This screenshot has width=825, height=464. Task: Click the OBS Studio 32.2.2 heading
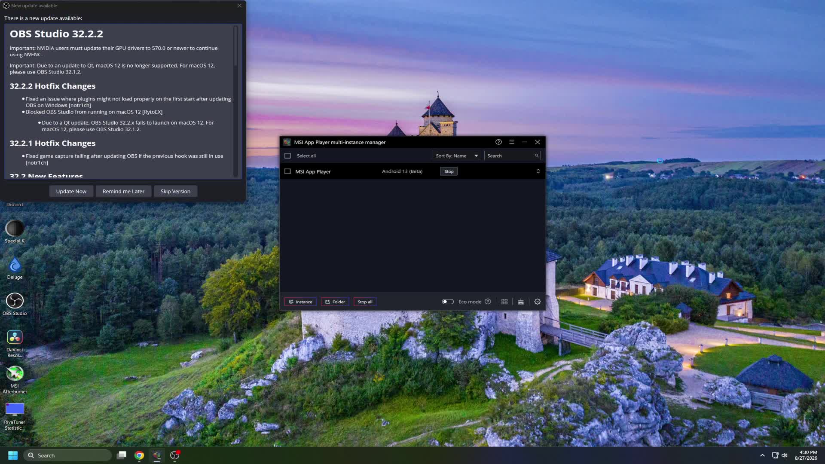[56, 34]
